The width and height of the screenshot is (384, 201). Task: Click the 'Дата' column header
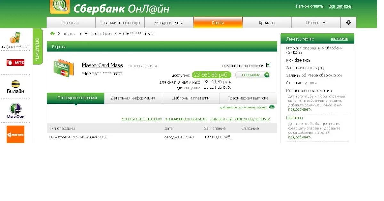point(168,128)
